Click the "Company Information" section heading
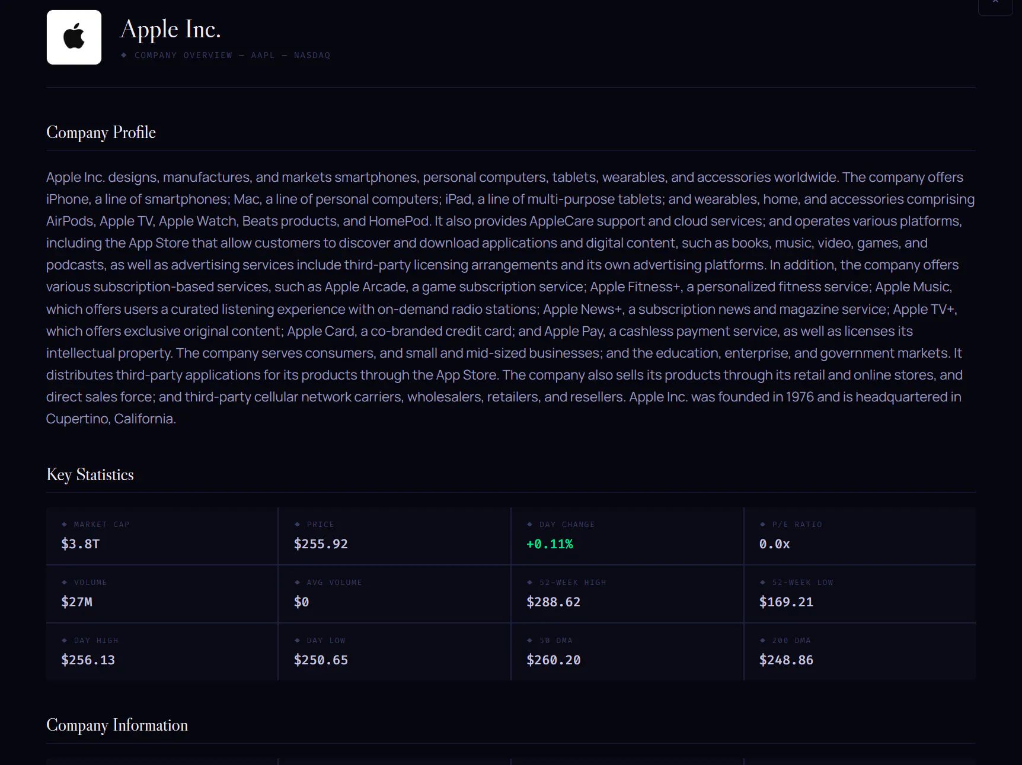Viewport: 1022px width, 765px height. pos(117,725)
